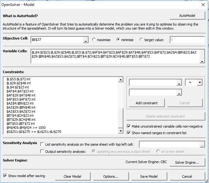The image size is (209, 183).
Task: Select the minimise radio button
Action: tap(118, 40)
